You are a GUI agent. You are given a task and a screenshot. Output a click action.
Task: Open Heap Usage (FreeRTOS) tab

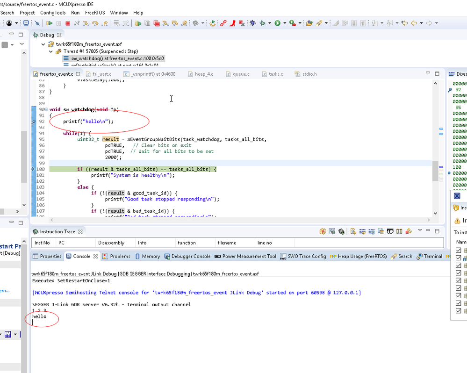click(x=359, y=256)
